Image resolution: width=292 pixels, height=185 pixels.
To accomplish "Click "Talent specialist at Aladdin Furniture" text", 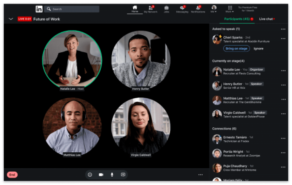I will click(246, 41).
